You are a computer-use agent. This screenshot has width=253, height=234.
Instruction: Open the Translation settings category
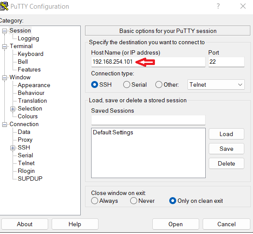click(x=32, y=101)
